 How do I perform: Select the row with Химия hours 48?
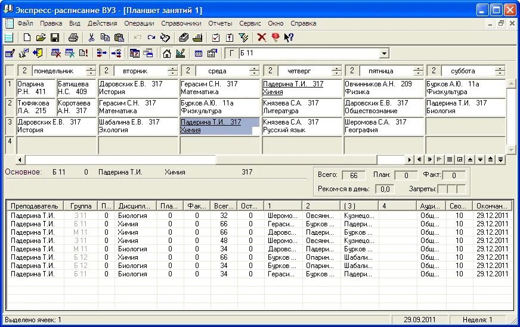(x=259, y=241)
